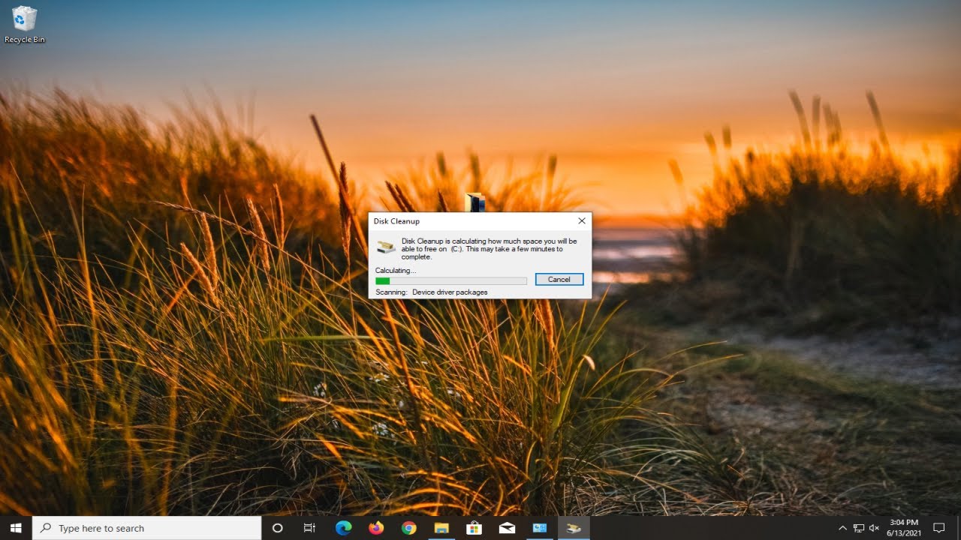Open Cortana from the taskbar circle icon
This screenshot has height=540, width=961.
point(277,528)
